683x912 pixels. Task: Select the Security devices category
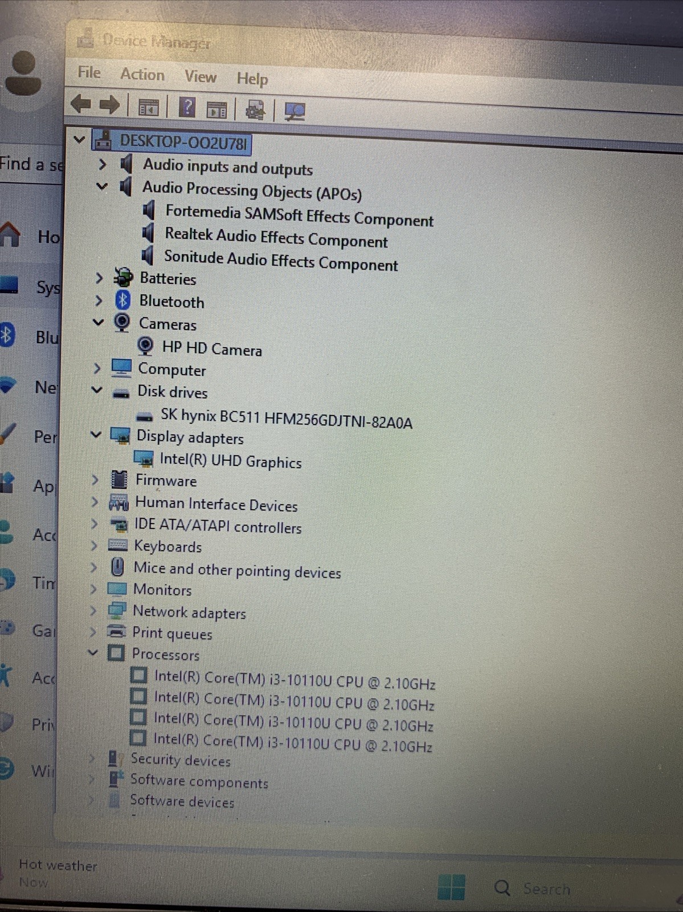tap(180, 760)
